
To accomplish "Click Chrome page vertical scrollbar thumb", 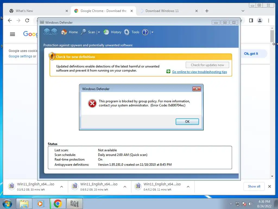I will (x=272, y=36).
